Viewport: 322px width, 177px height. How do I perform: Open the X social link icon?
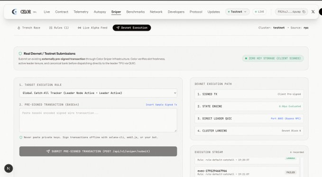point(313,12)
